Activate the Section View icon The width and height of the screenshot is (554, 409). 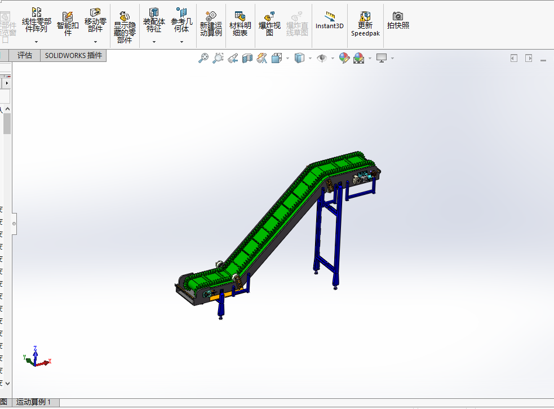[247, 58]
